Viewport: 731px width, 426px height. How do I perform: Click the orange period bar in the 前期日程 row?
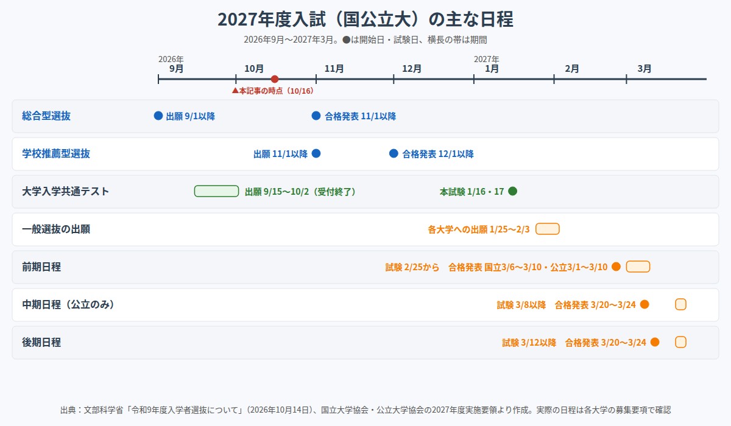(x=638, y=267)
